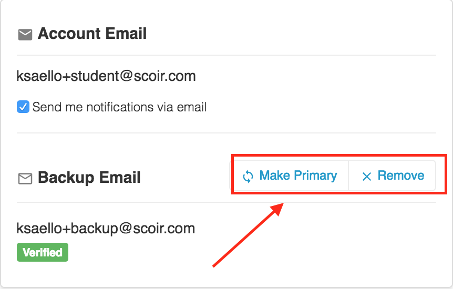This screenshot has width=453, height=289.
Task: Click the divider line under Account Email heading
Action: click(x=226, y=55)
